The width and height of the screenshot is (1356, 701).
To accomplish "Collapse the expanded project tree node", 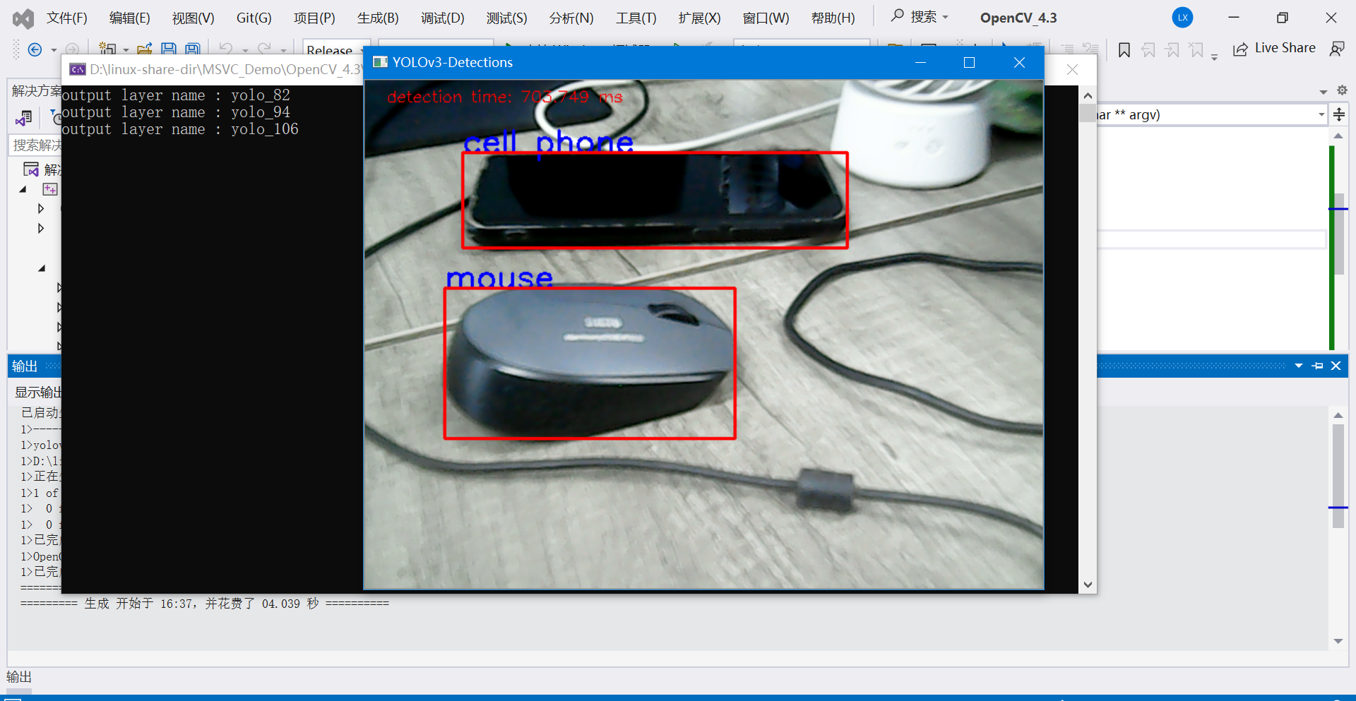I will (x=23, y=189).
